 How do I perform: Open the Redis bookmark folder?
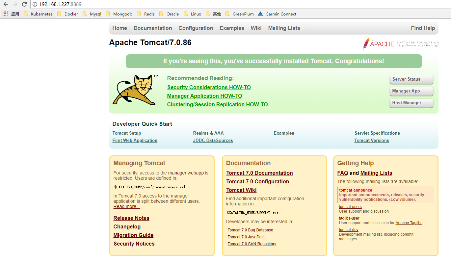[x=146, y=14]
